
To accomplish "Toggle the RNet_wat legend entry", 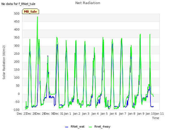I will [75, 127].
